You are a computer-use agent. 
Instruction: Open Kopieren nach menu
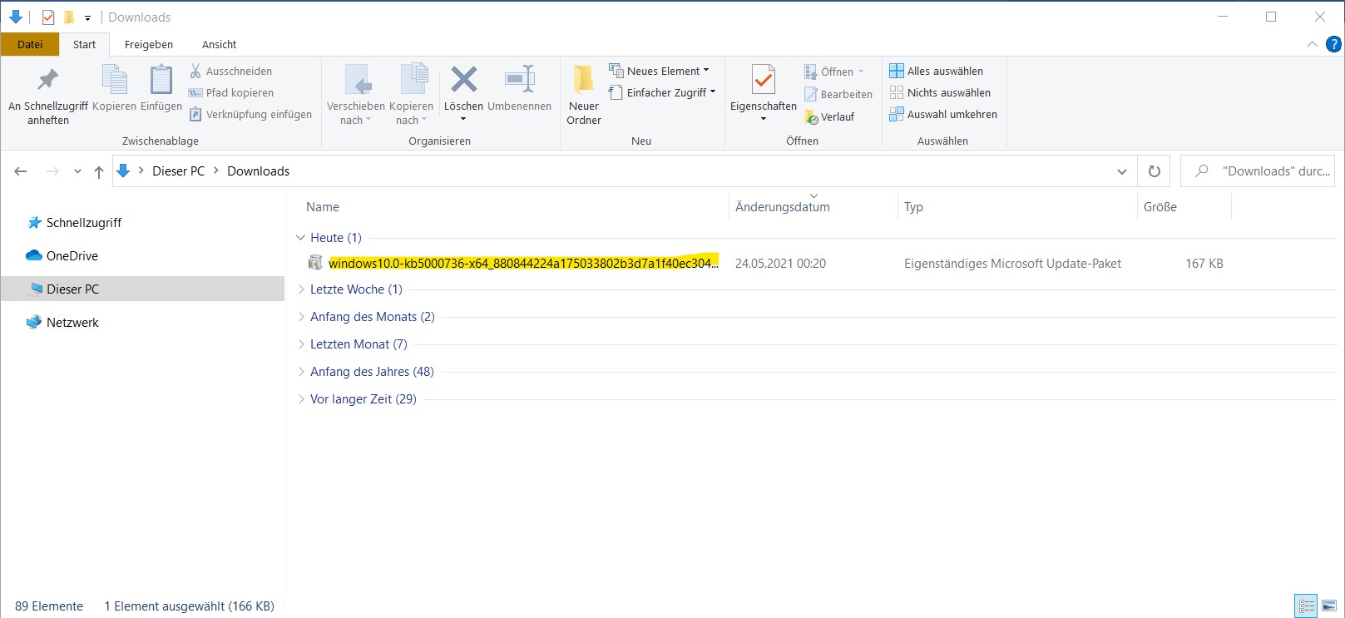[x=411, y=96]
